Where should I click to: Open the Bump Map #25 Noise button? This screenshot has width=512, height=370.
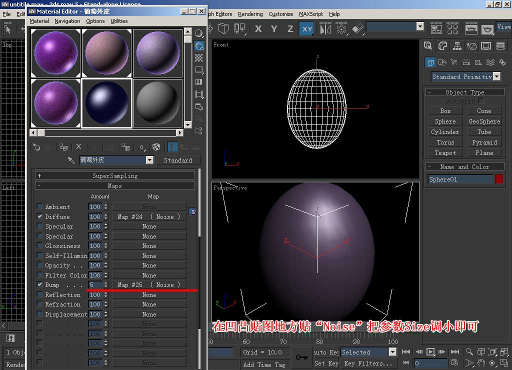click(x=149, y=285)
